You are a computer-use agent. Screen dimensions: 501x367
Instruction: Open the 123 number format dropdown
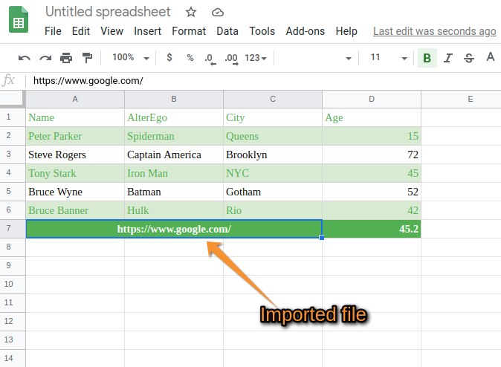click(x=256, y=58)
